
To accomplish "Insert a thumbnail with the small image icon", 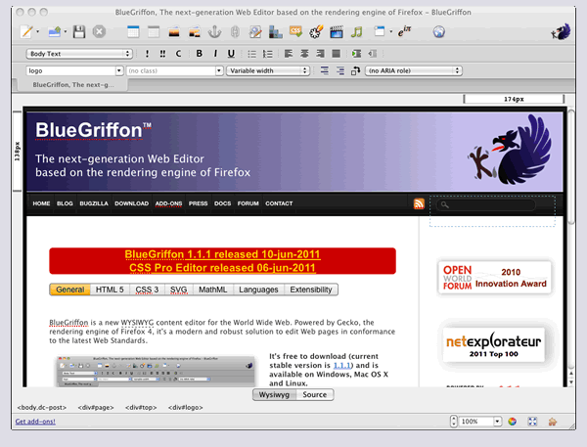I will (194, 32).
